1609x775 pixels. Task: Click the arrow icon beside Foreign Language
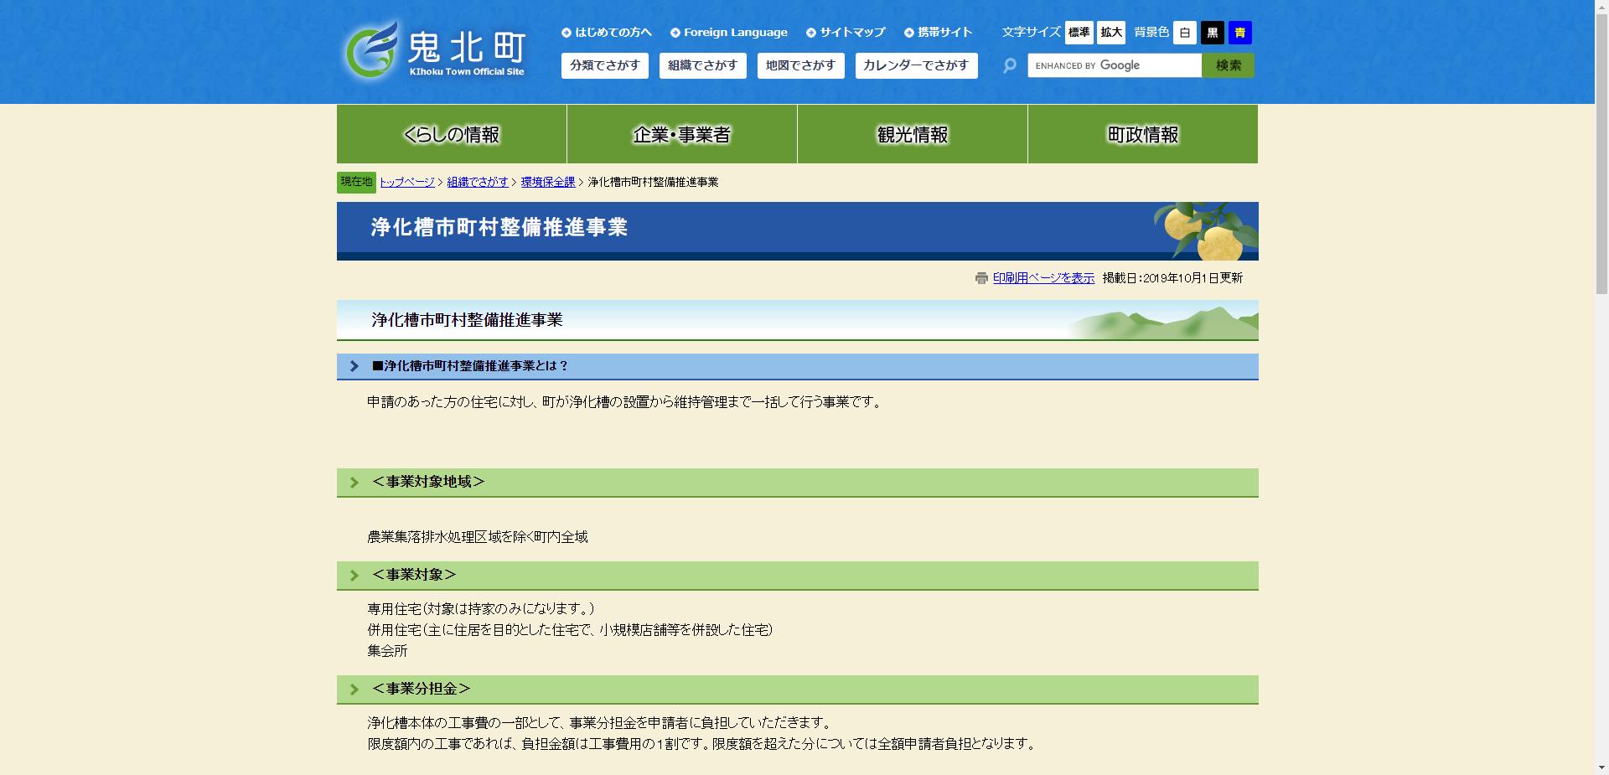click(675, 32)
